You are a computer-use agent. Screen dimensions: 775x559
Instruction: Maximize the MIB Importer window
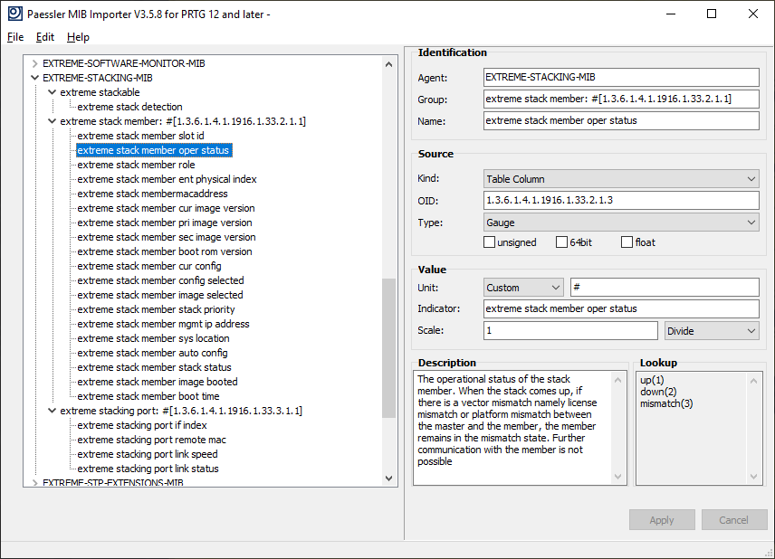[x=712, y=14]
